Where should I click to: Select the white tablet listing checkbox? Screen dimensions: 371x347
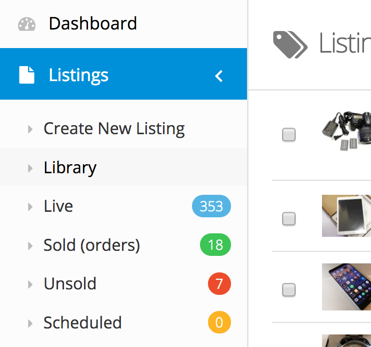[x=288, y=218]
